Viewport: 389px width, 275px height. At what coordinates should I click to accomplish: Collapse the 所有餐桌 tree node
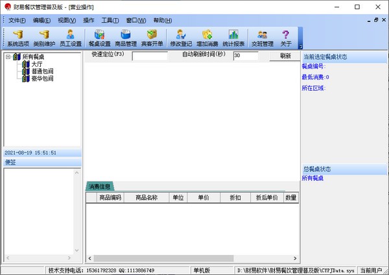click(8, 57)
